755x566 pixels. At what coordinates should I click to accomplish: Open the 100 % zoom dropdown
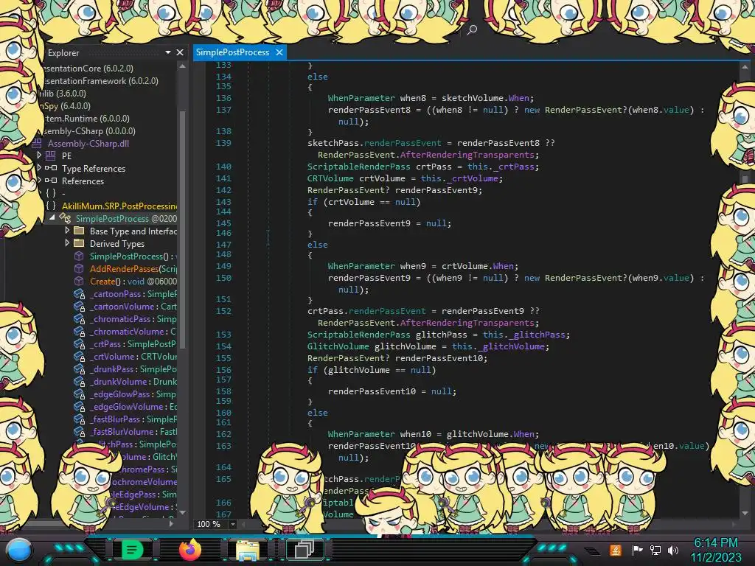tap(232, 524)
